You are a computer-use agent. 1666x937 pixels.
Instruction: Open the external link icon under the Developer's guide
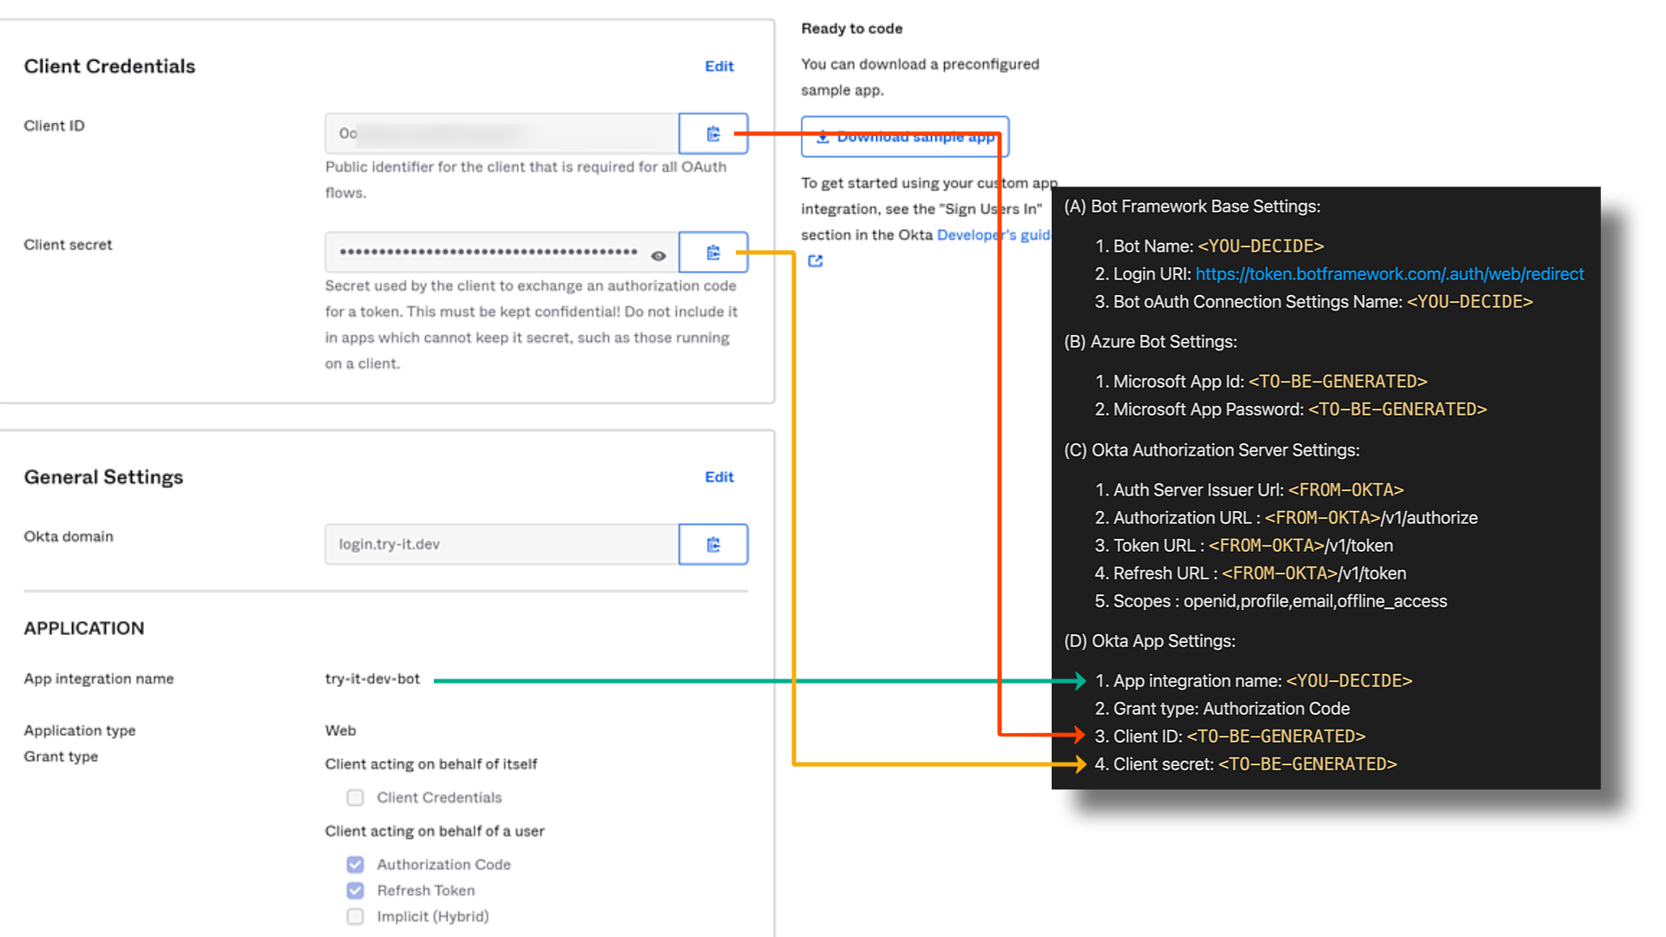click(815, 261)
